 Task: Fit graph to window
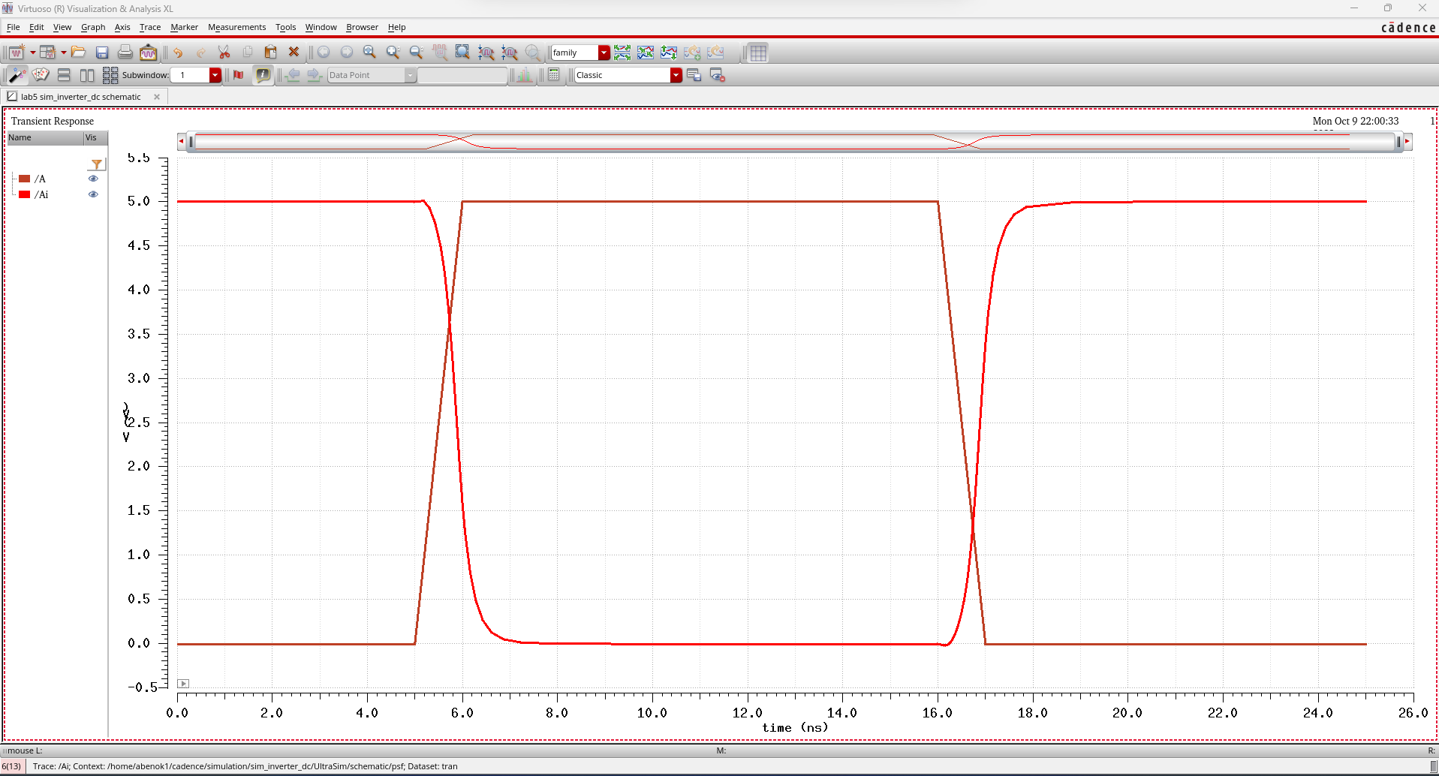pyautogui.click(x=463, y=53)
